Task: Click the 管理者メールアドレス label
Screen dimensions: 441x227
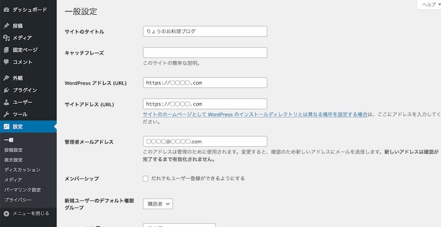Action: click(x=89, y=142)
